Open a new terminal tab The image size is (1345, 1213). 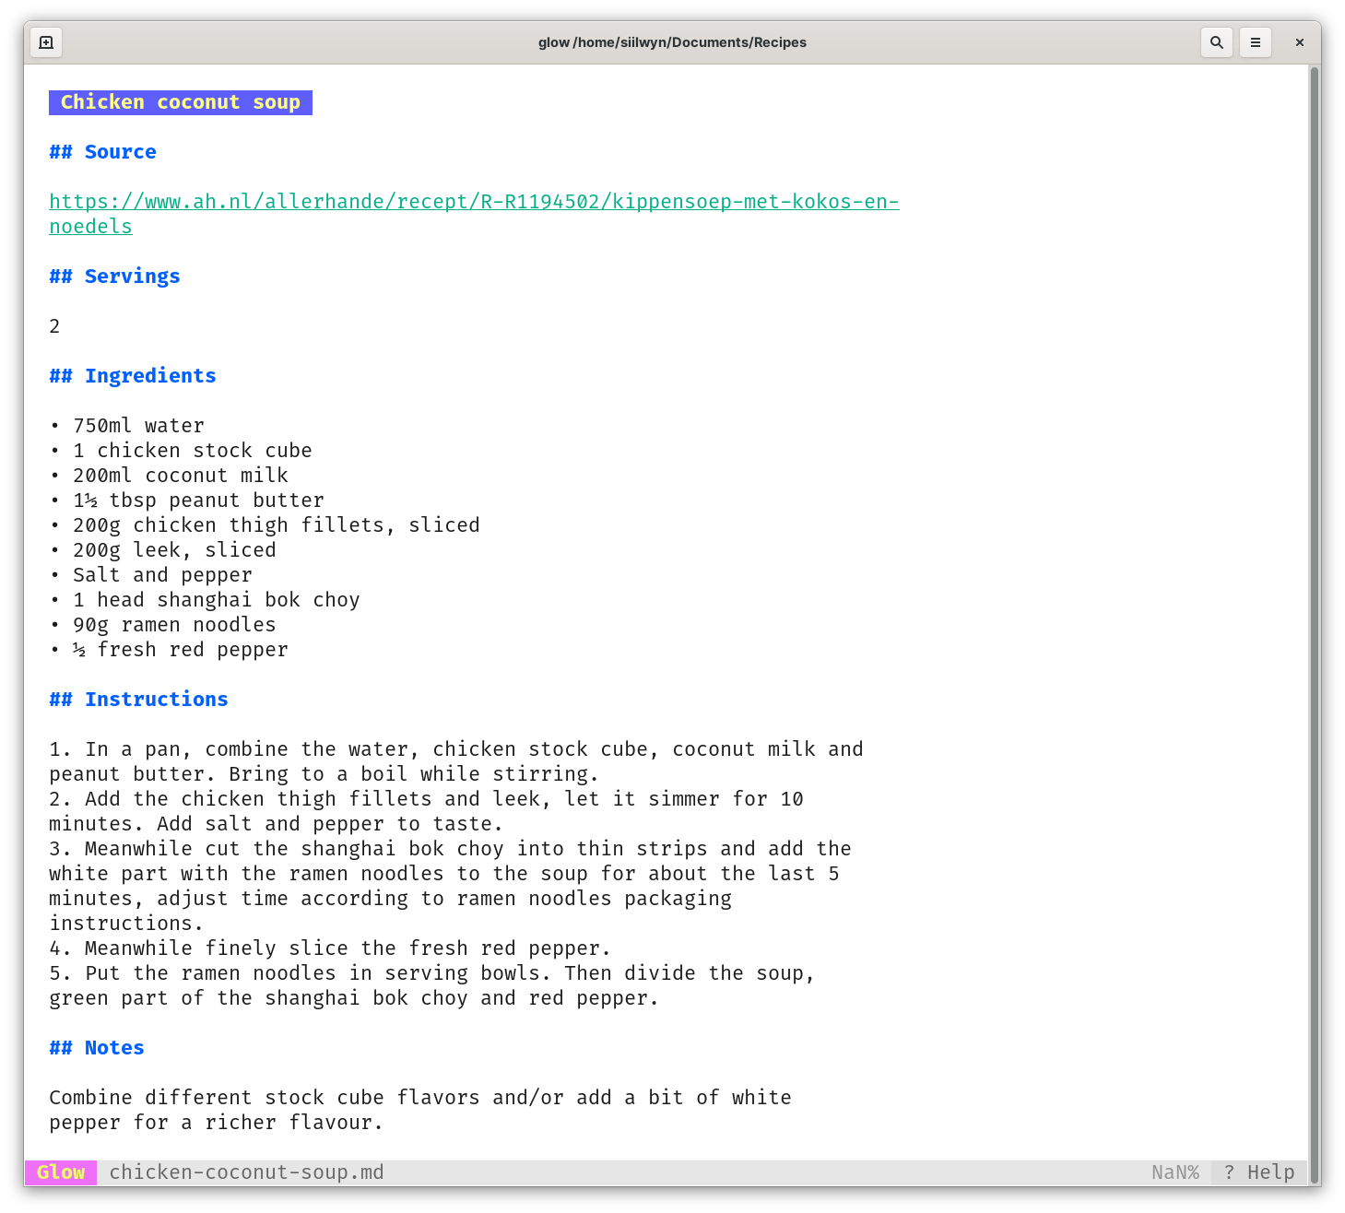pos(46,42)
